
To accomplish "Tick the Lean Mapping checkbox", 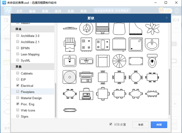I will coord(18,54).
